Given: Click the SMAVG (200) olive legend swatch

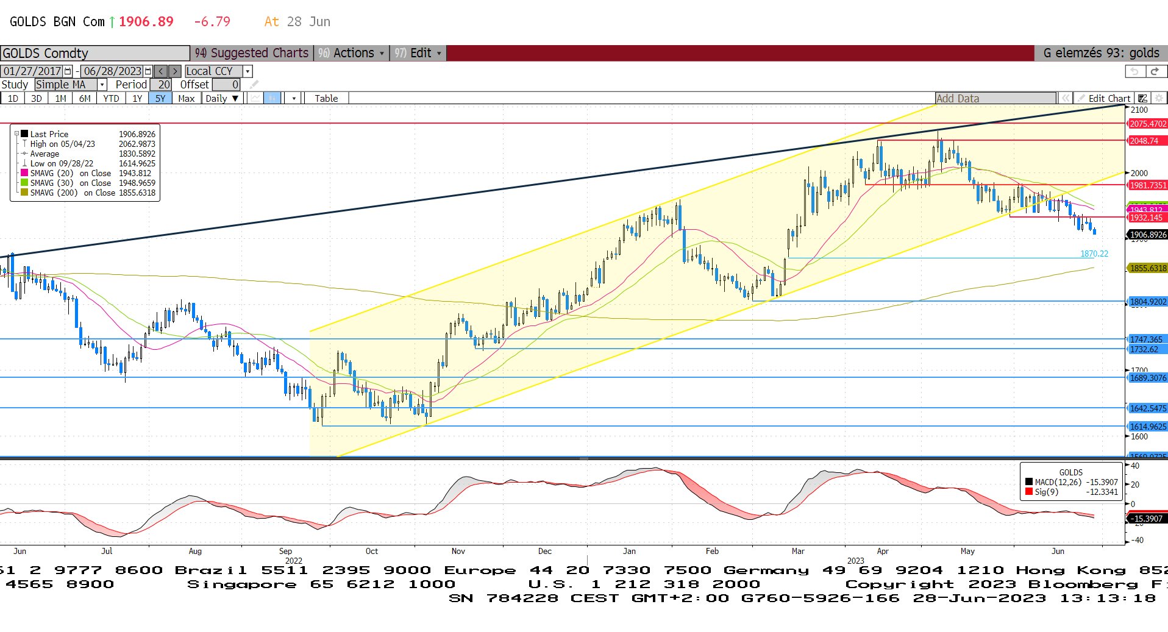Looking at the screenshot, I should click(x=24, y=193).
